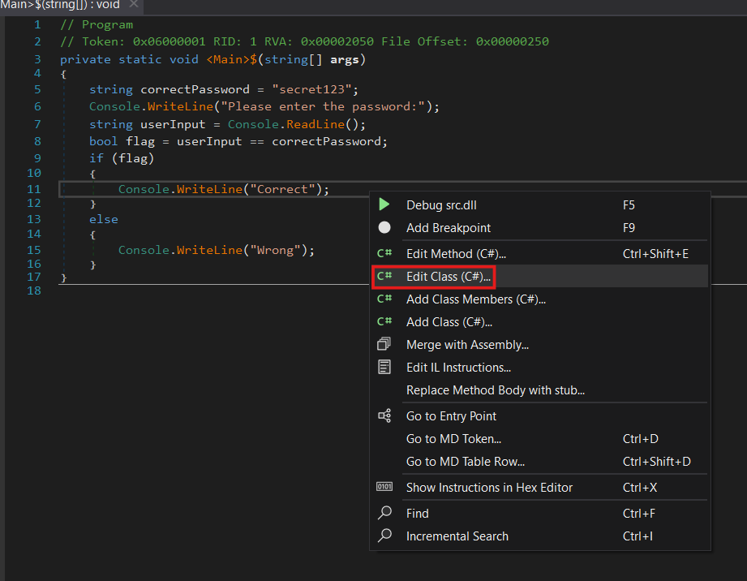
Task: Click the File Offset value 0x00000250
Action: click(x=513, y=42)
